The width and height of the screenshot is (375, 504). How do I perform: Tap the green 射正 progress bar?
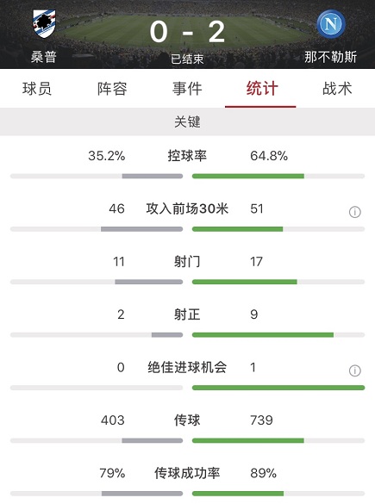click(x=263, y=335)
